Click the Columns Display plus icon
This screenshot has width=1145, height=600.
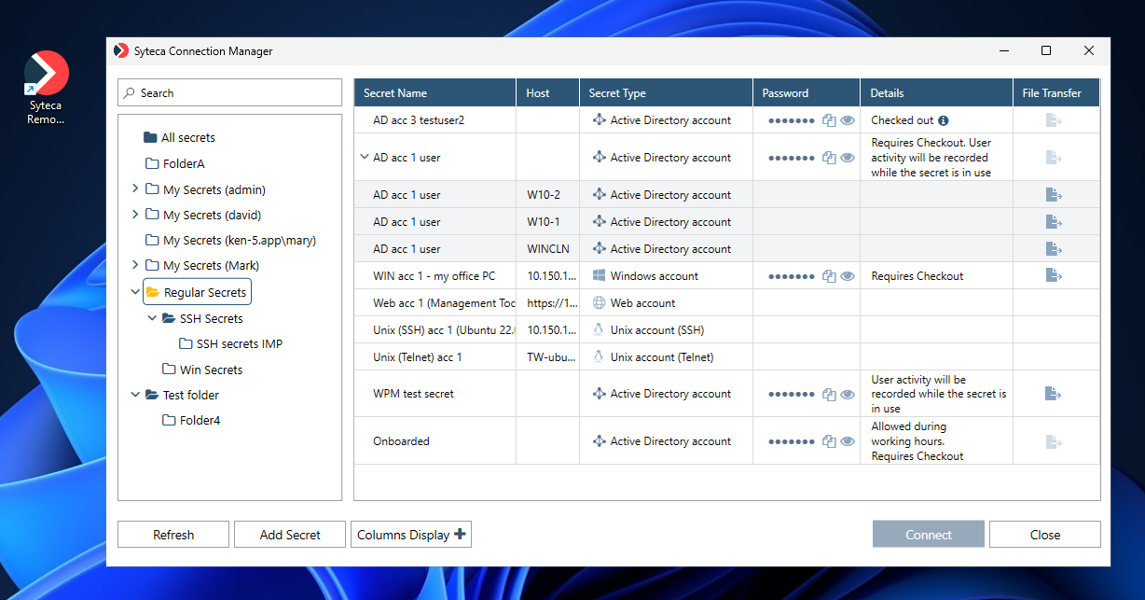tap(458, 534)
